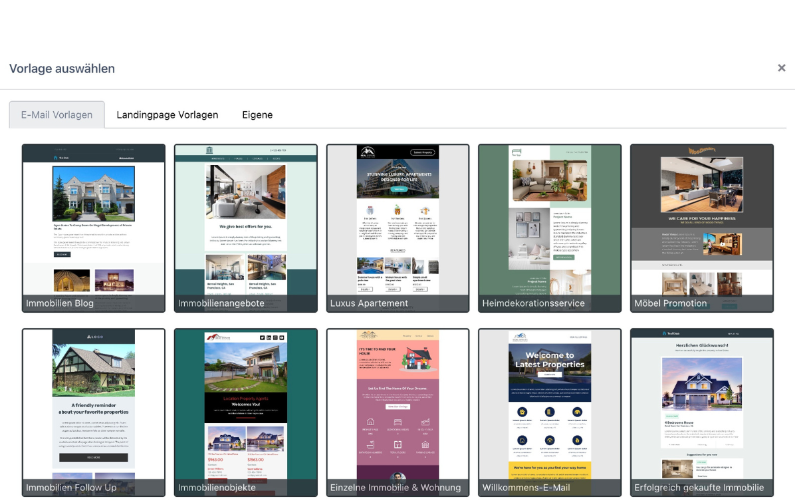The height and width of the screenshot is (503, 795).
Task: Open the Heimdekorationsservice template
Action: (550, 220)
